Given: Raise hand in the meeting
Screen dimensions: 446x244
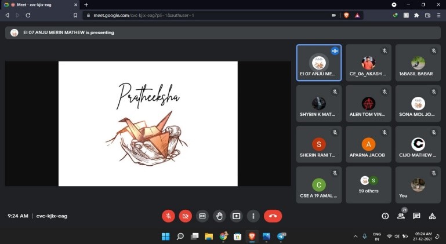Looking at the screenshot, I should tap(219, 216).
